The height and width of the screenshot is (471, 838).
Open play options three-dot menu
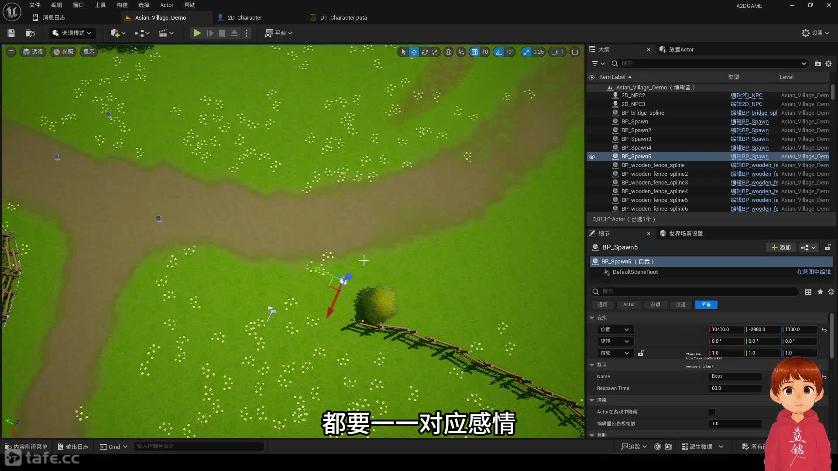[x=247, y=33]
